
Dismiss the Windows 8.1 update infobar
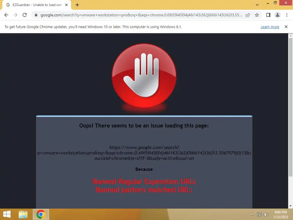tap(286, 27)
